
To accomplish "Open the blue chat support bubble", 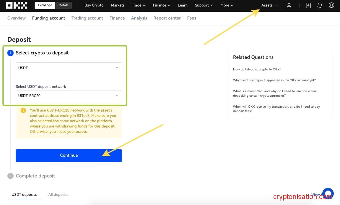I will [328, 193].
